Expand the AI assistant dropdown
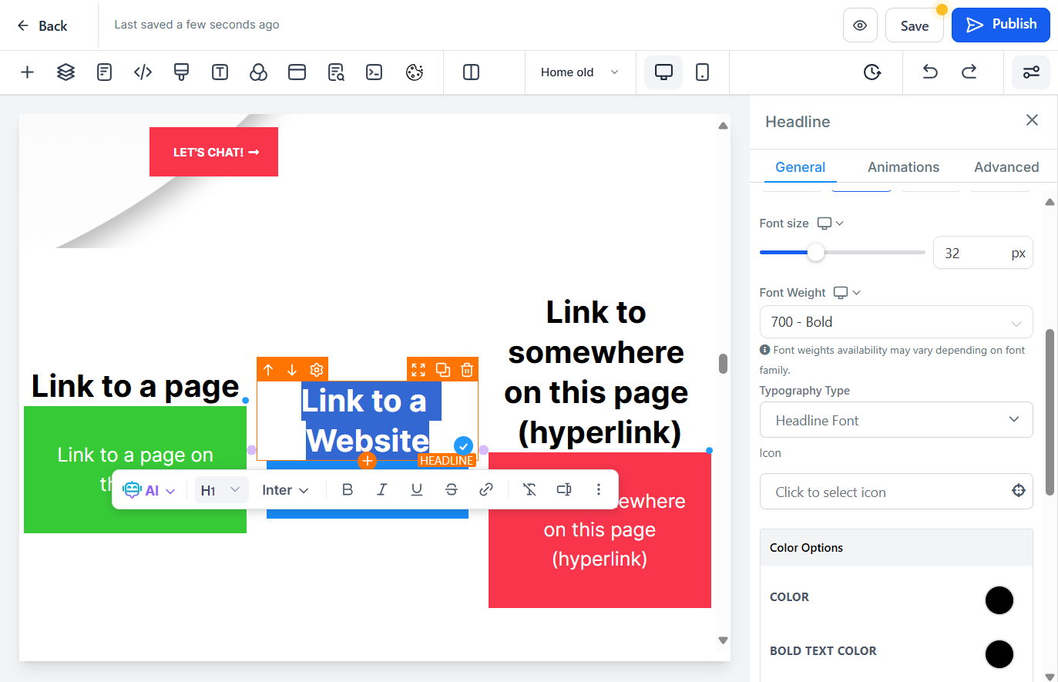 149,490
